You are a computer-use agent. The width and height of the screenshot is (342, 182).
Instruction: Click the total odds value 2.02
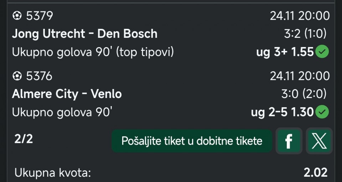315,173
